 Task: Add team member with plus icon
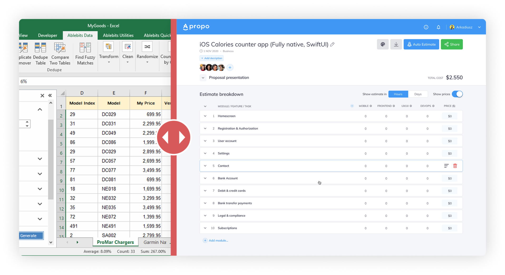coord(230,68)
